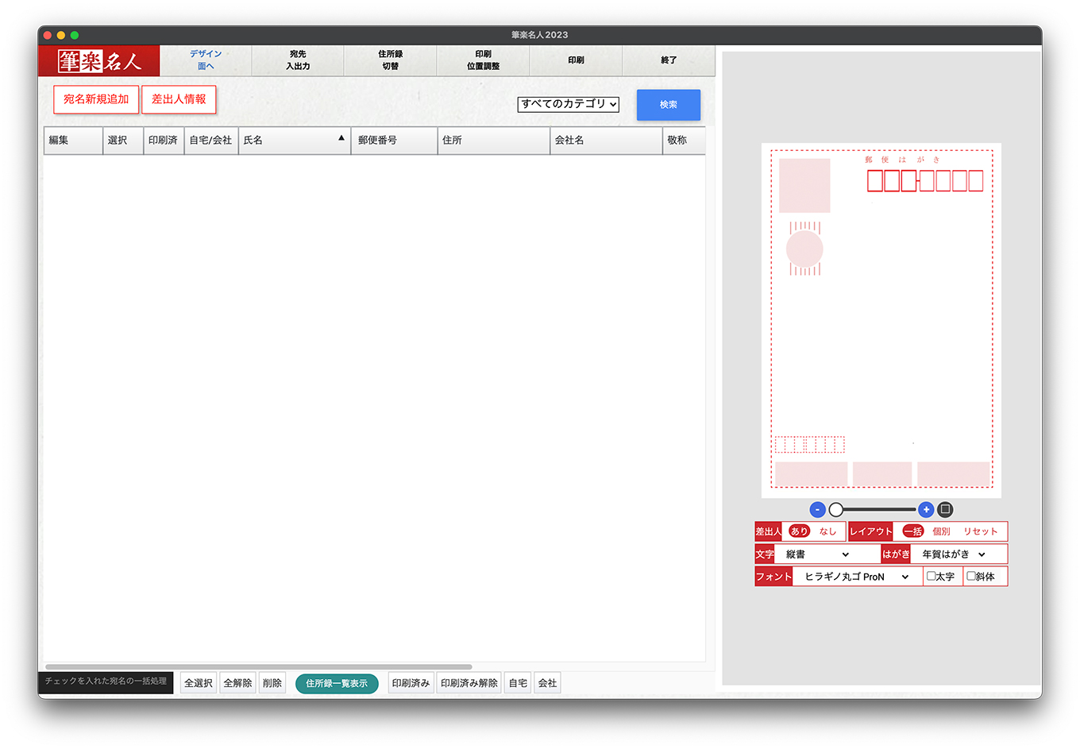Click 印刷済み button

[x=411, y=683]
